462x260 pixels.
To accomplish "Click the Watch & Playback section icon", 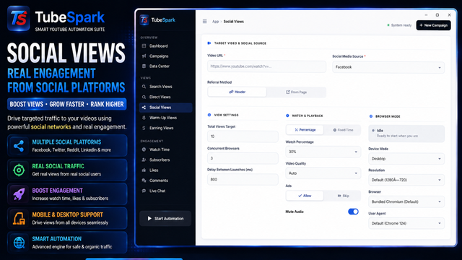I will pyautogui.click(x=287, y=116).
